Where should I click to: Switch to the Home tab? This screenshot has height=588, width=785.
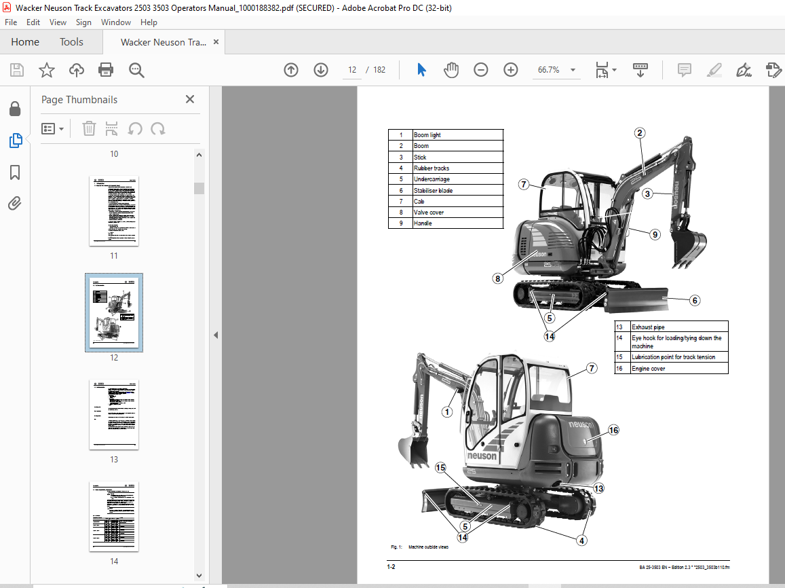click(25, 42)
